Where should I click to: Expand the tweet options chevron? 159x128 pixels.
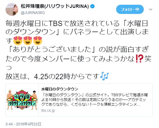click(x=151, y=9)
